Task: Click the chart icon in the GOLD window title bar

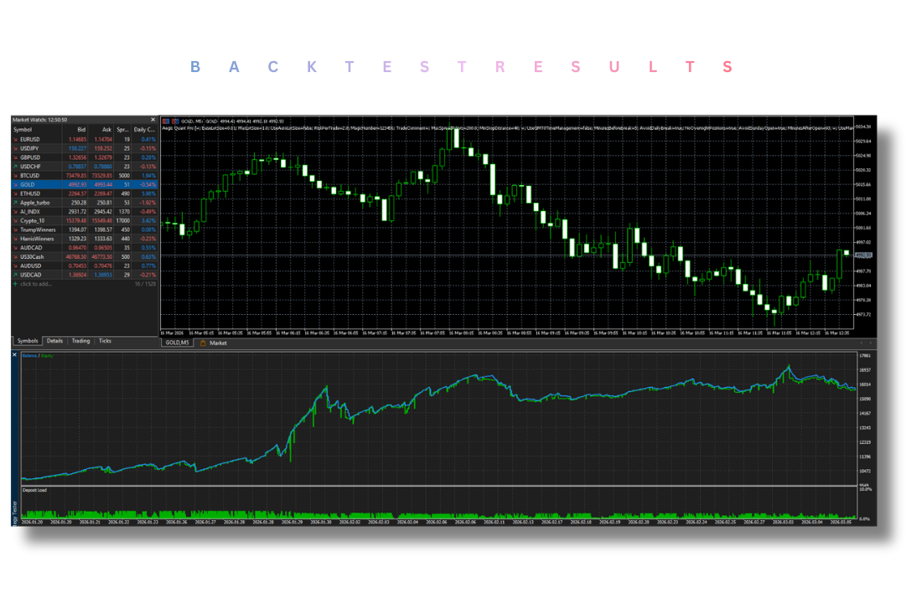Action: tap(165, 120)
